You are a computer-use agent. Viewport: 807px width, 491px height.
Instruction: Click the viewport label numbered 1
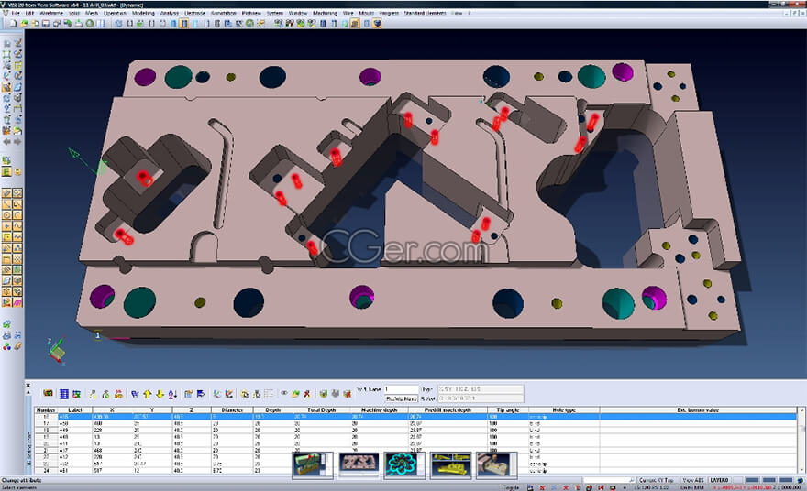pyautogui.click(x=97, y=335)
